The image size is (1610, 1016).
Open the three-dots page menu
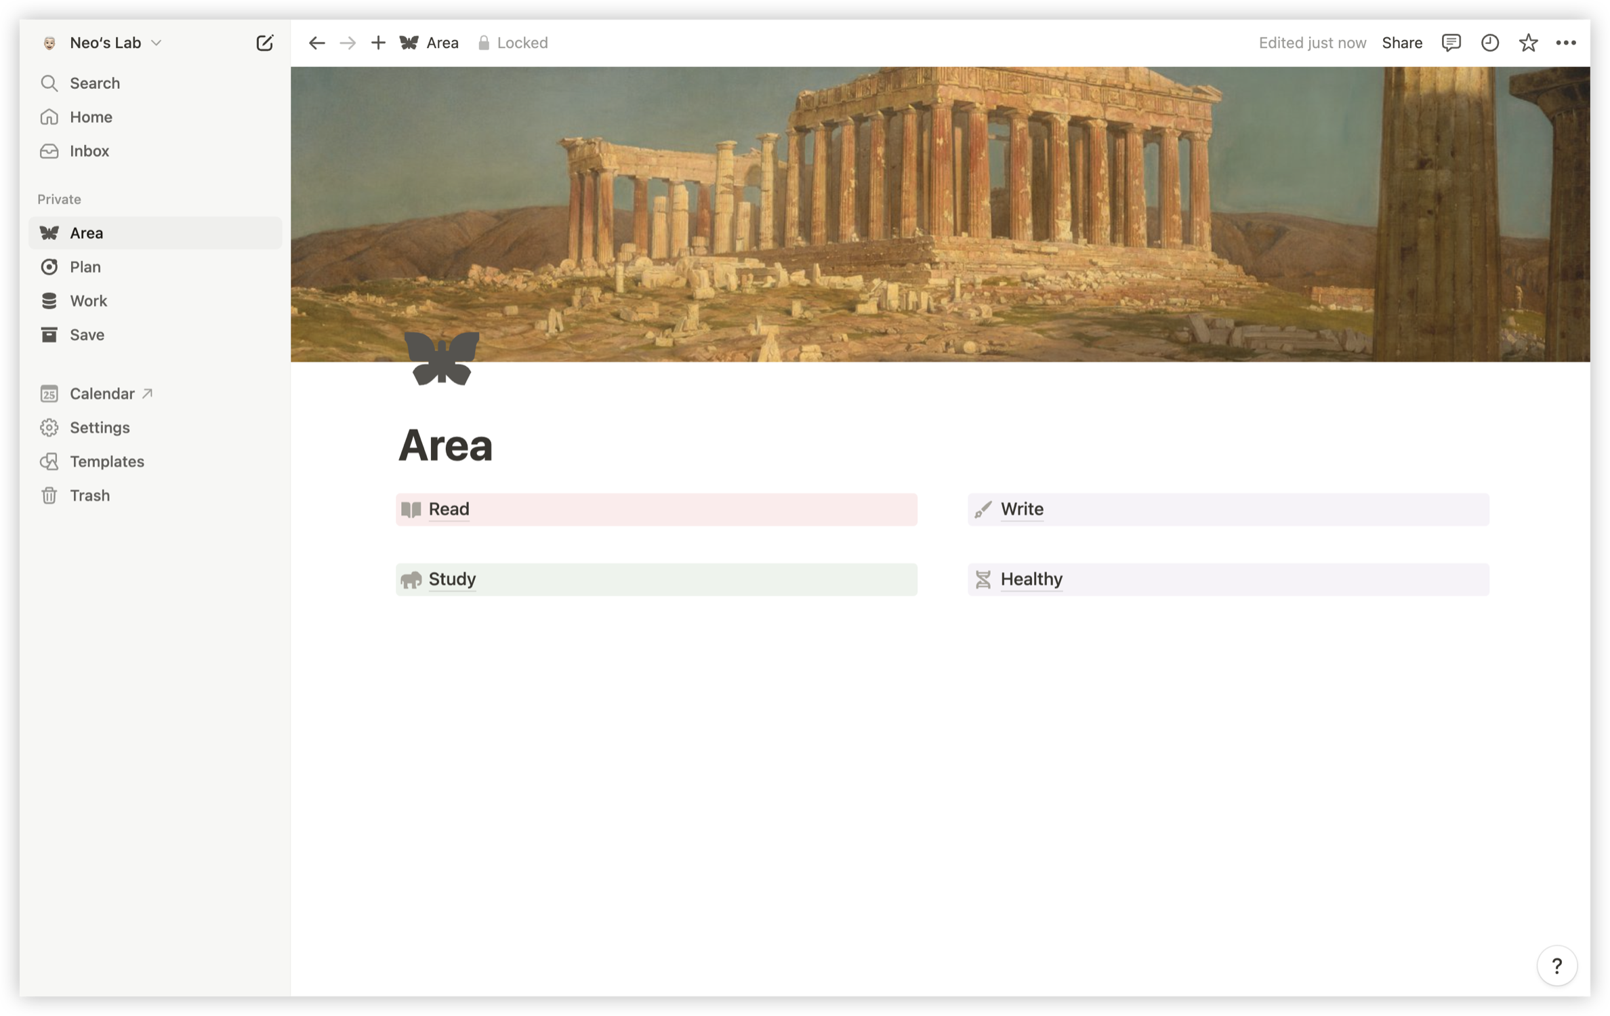1565,43
